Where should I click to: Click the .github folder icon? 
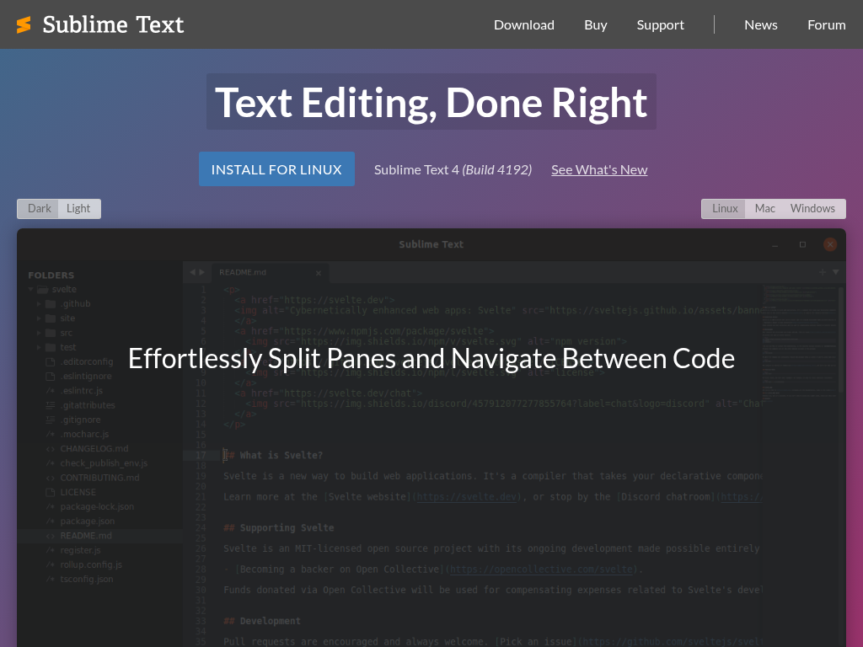51,303
